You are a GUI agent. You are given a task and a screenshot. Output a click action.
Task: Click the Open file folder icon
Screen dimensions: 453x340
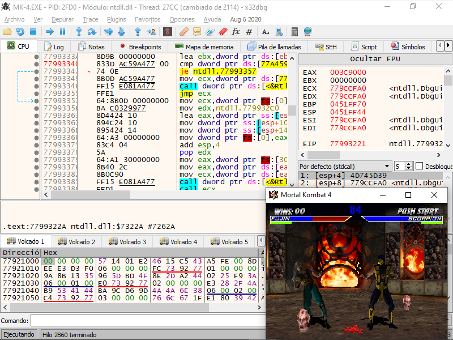click(x=7, y=32)
